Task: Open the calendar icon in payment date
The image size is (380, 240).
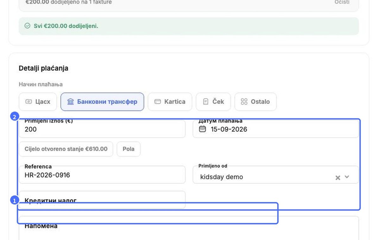Action: pyautogui.click(x=202, y=129)
